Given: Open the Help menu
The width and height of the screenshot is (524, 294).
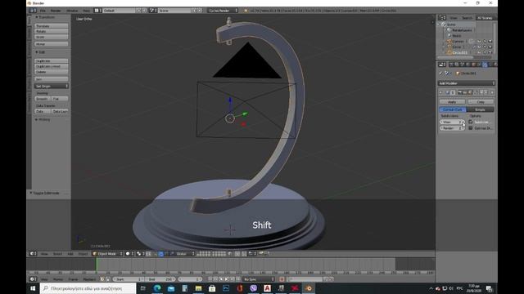Looking at the screenshot, I should pyautogui.click(x=86, y=11).
